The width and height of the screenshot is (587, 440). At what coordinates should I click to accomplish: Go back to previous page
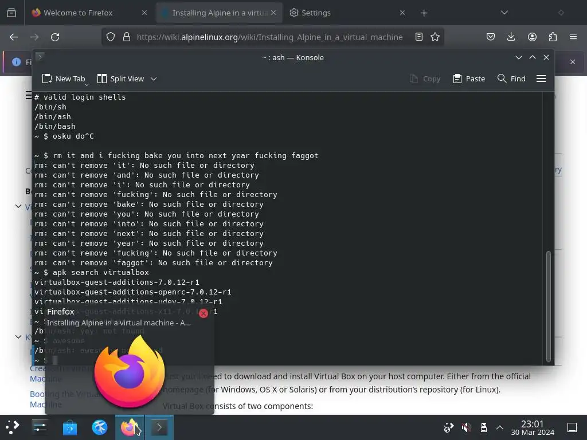(14, 37)
